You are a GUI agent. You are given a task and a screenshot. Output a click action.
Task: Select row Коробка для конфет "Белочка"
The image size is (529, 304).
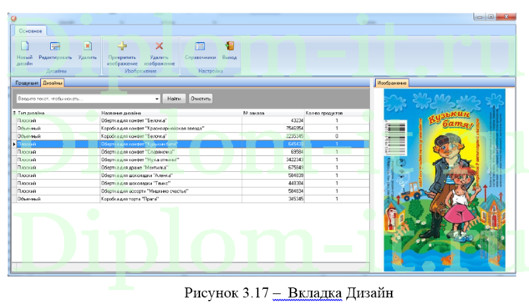(191, 136)
